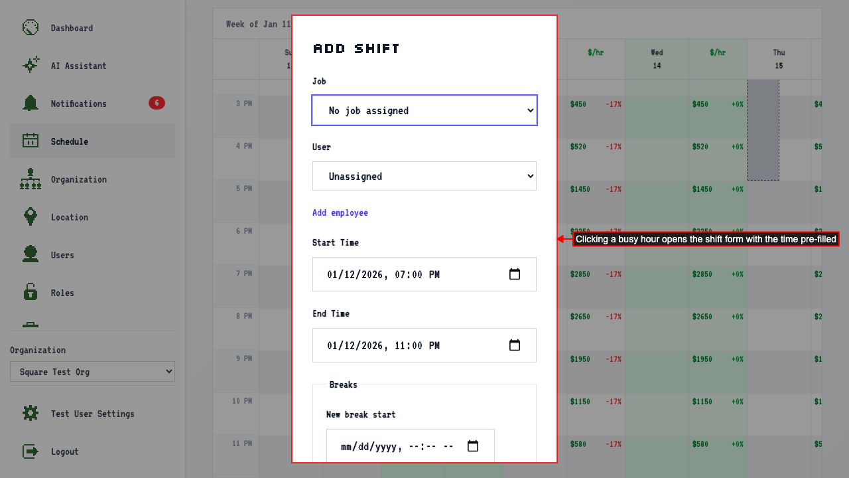849x478 pixels.
Task: Click the Dashboard gauge icon
Action: [x=31, y=28]
